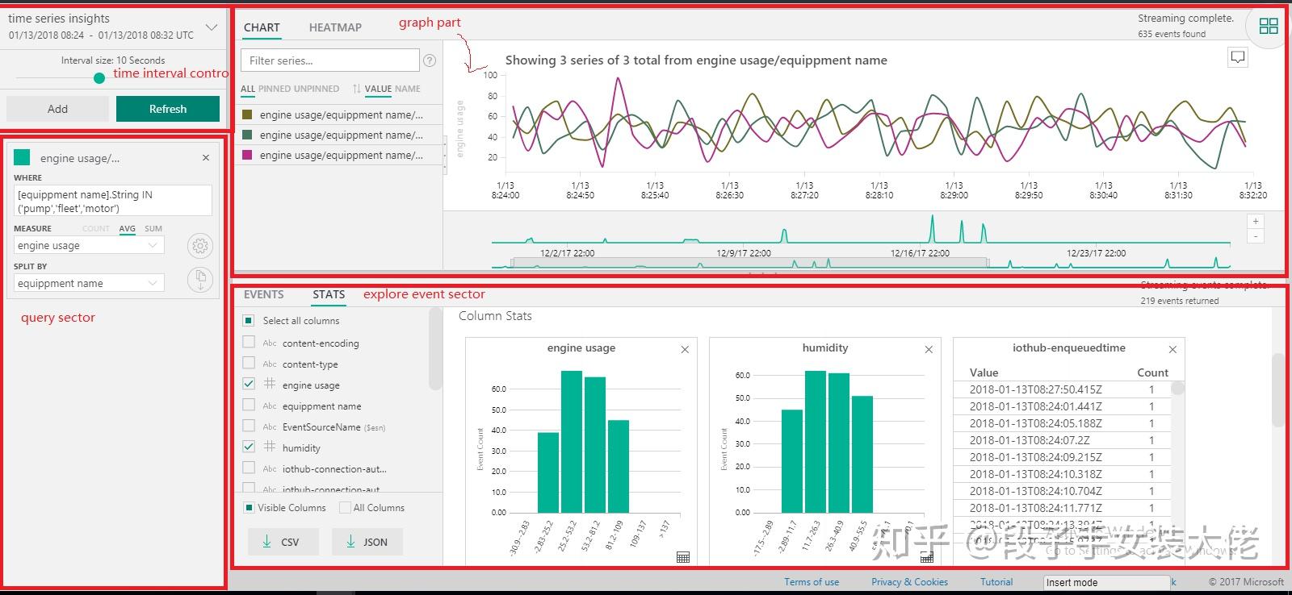Open the engine usage measure dropdown
This screenshot has width=1292, height=595.
pyautogui.click(x=89, y=246)
